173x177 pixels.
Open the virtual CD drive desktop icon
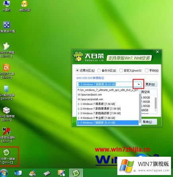tap(25, 6)
